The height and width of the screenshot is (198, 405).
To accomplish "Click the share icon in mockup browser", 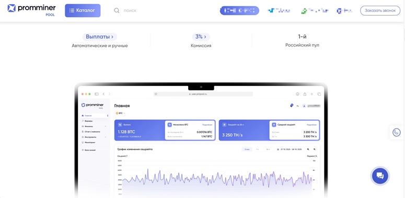I will pos(305,94).
